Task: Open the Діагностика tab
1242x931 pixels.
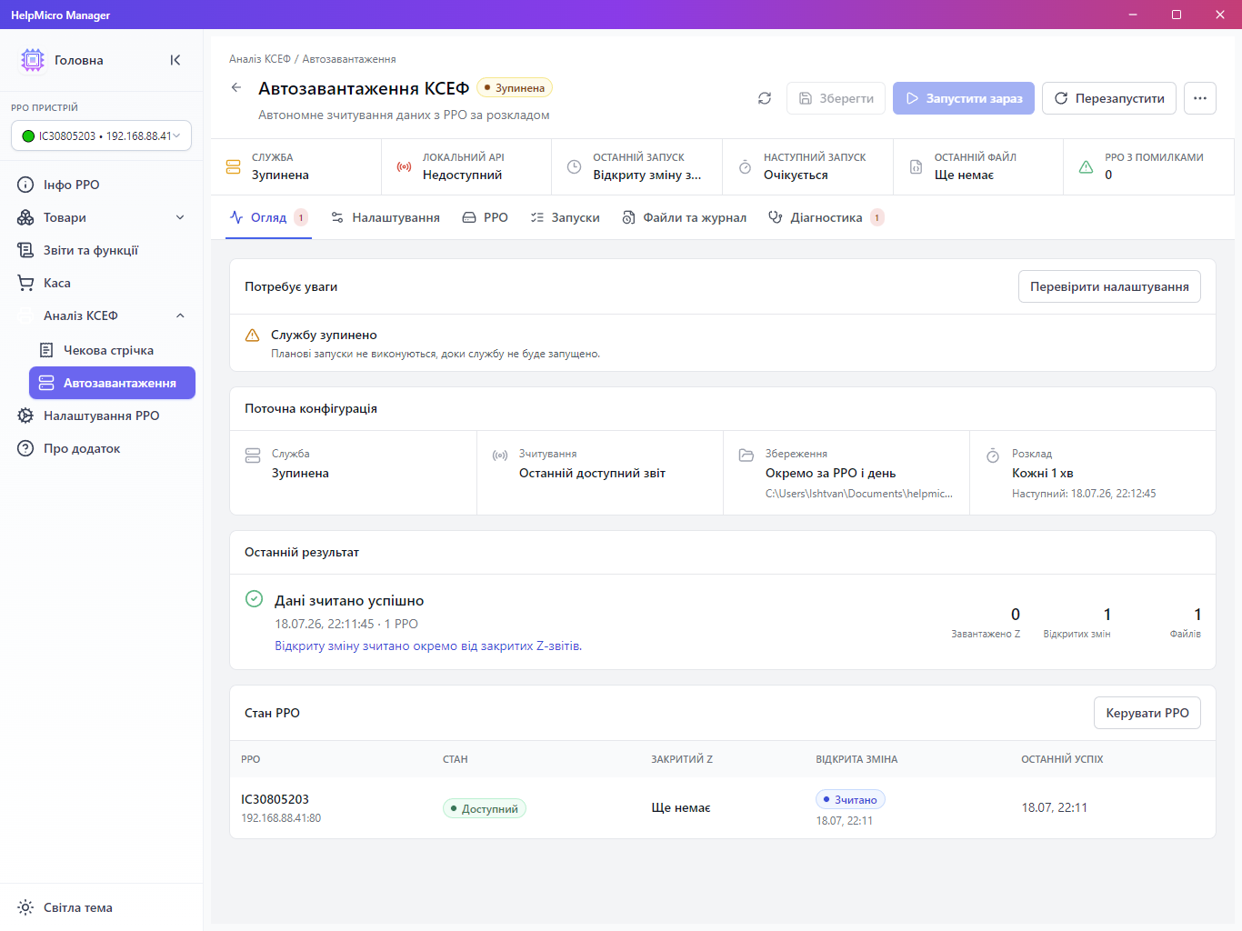Action: tap(826, 217)
